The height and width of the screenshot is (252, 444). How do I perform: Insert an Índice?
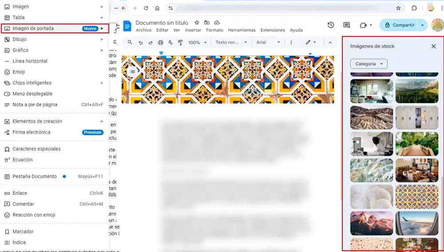point(54,242)
